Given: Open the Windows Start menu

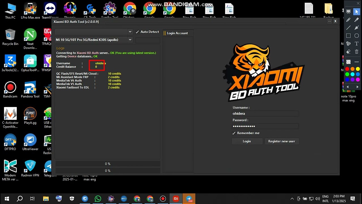Looking at the screenshot, I should [7, 199].
